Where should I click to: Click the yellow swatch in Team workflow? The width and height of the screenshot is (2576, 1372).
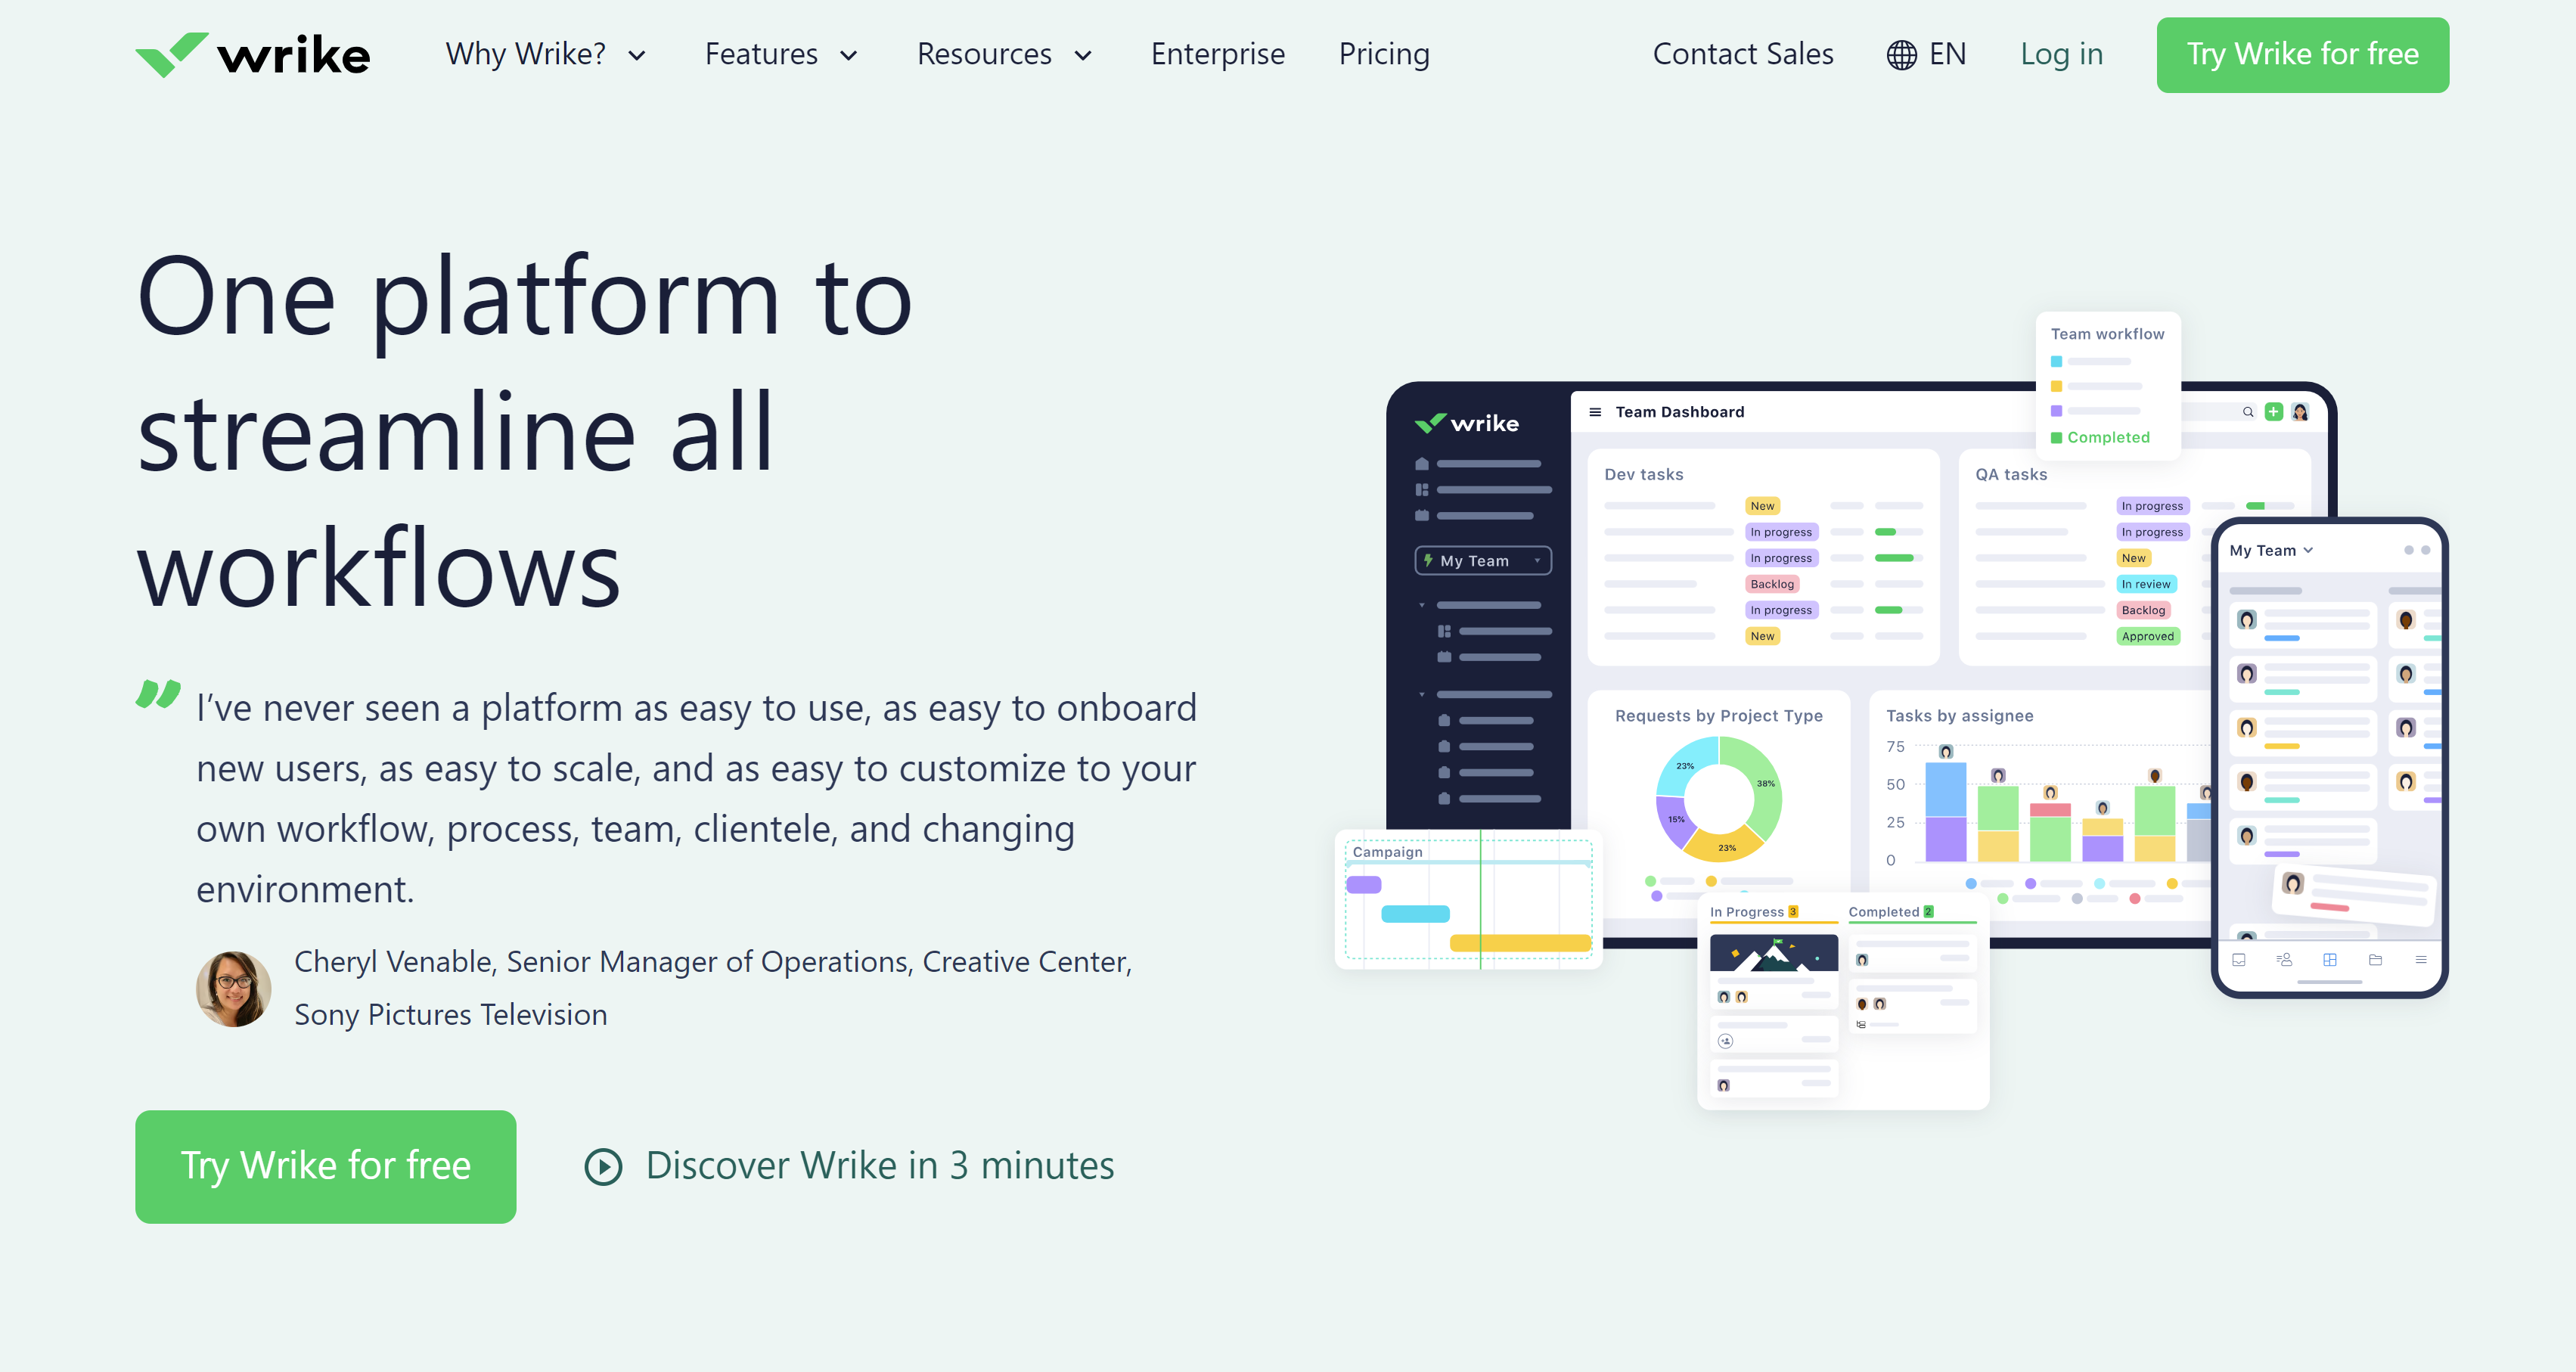(x=2056, y=386)
